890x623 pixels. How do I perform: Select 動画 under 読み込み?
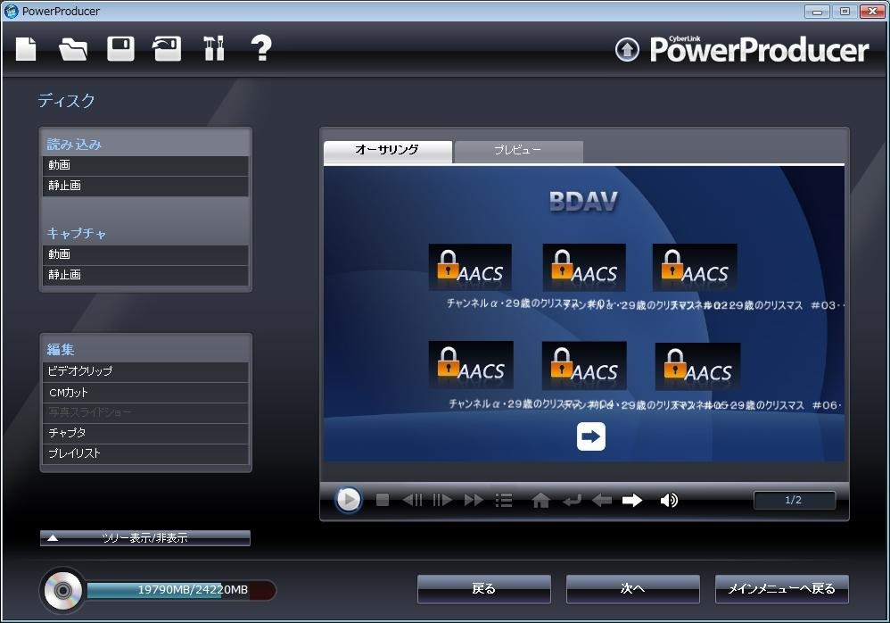[x=145, y=164]
